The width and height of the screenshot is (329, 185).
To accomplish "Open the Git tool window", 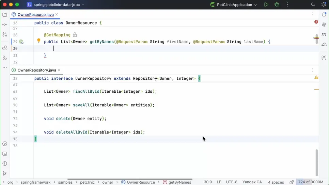I will pos(5,173).
